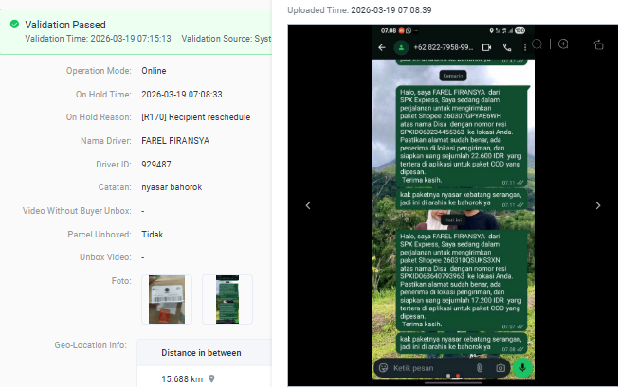
Task: Click chat message mentioning 22.600 IDR
Action: 462,136
